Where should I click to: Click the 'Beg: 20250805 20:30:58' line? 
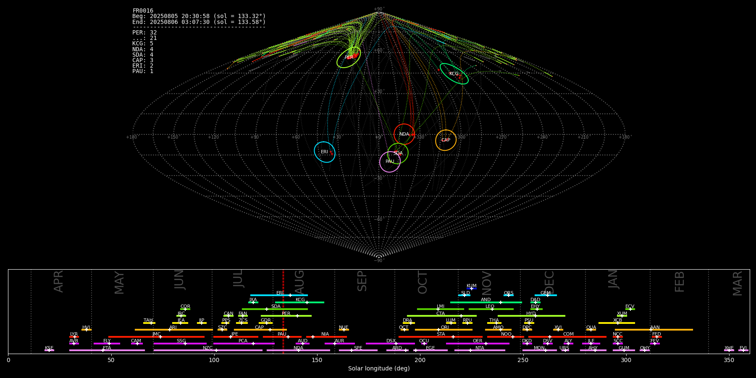click(199, 16)
